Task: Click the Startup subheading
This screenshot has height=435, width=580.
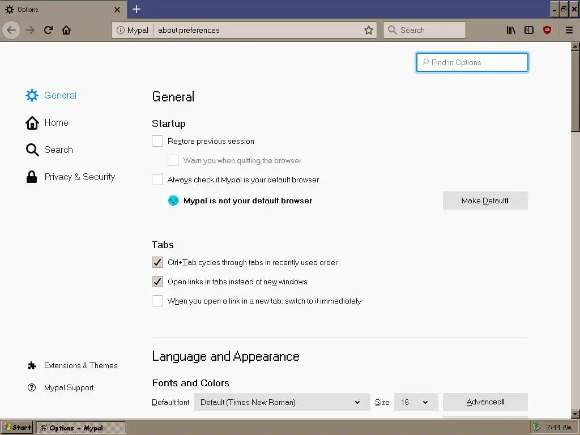Action: [x=169, y=123]
